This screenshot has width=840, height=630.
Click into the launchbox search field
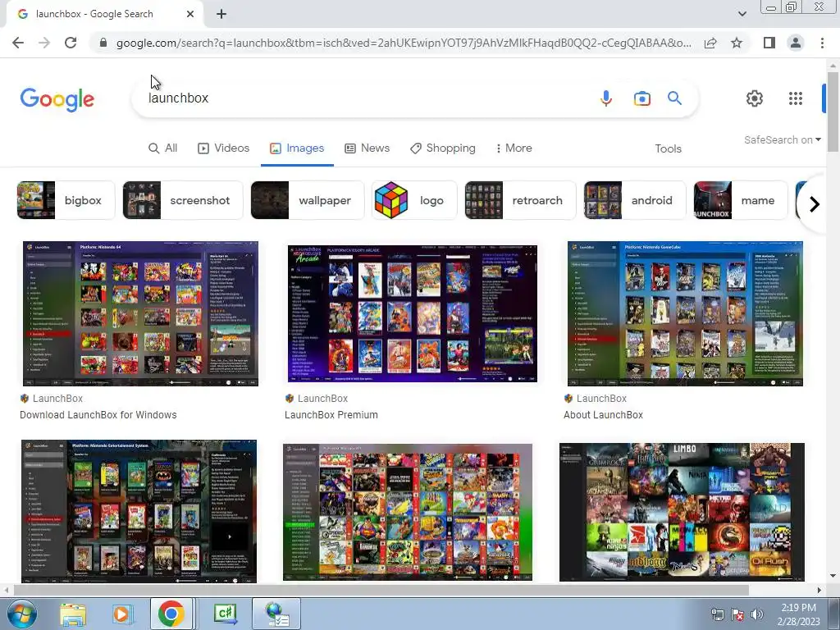pyautogui.click(x=364, y=98)
